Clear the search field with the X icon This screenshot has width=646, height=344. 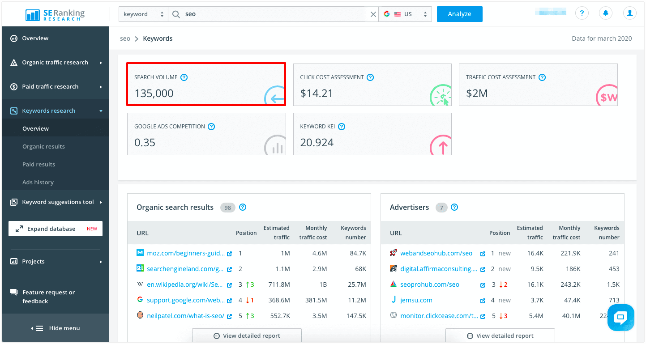tap(373, 14)
